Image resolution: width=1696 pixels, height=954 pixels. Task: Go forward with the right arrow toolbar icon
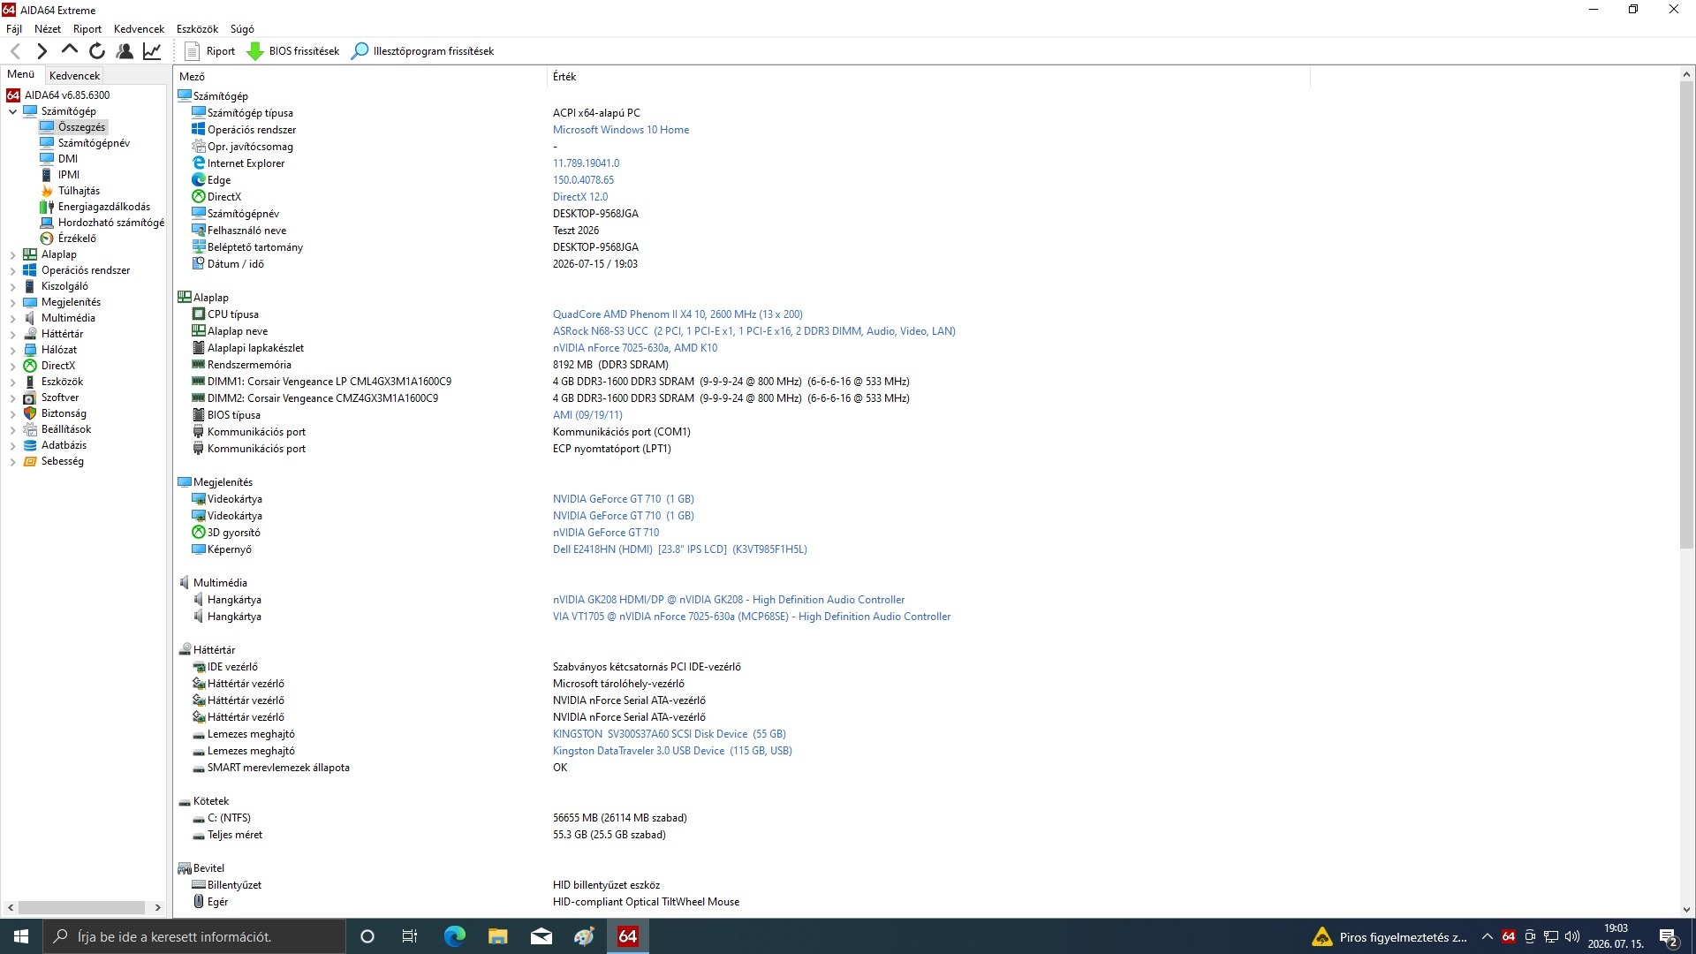coord(42,51)
